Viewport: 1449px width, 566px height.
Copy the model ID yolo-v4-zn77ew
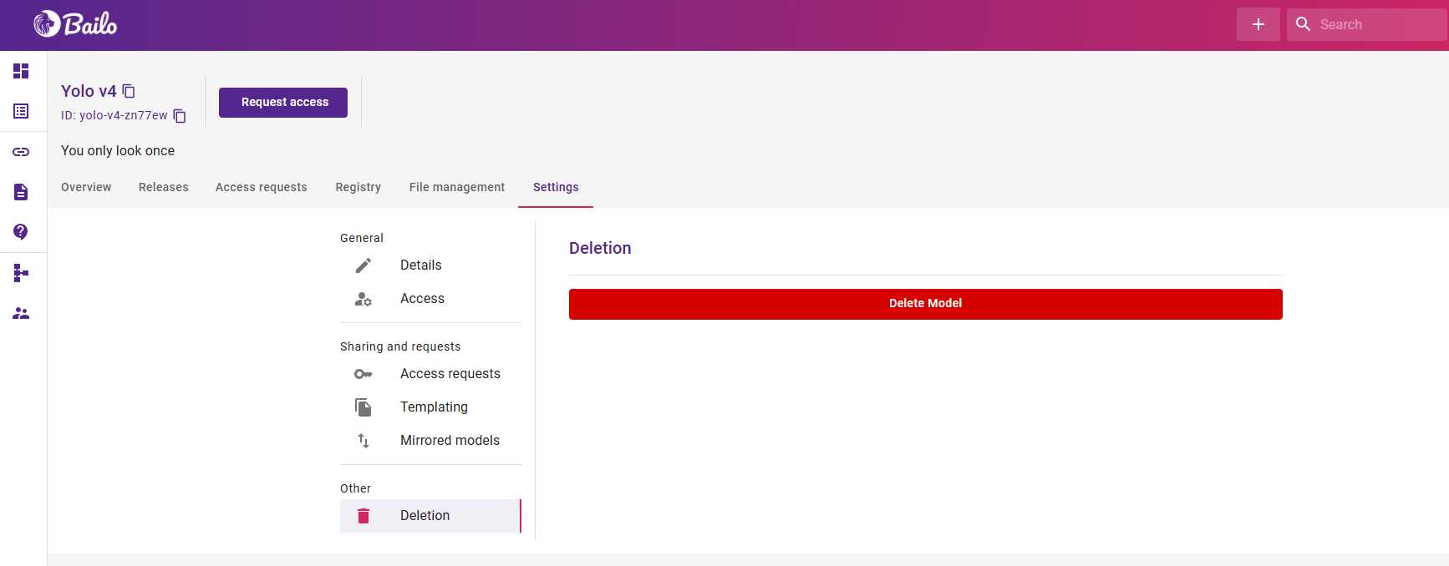pyautogui.click(x=180, y=116)
